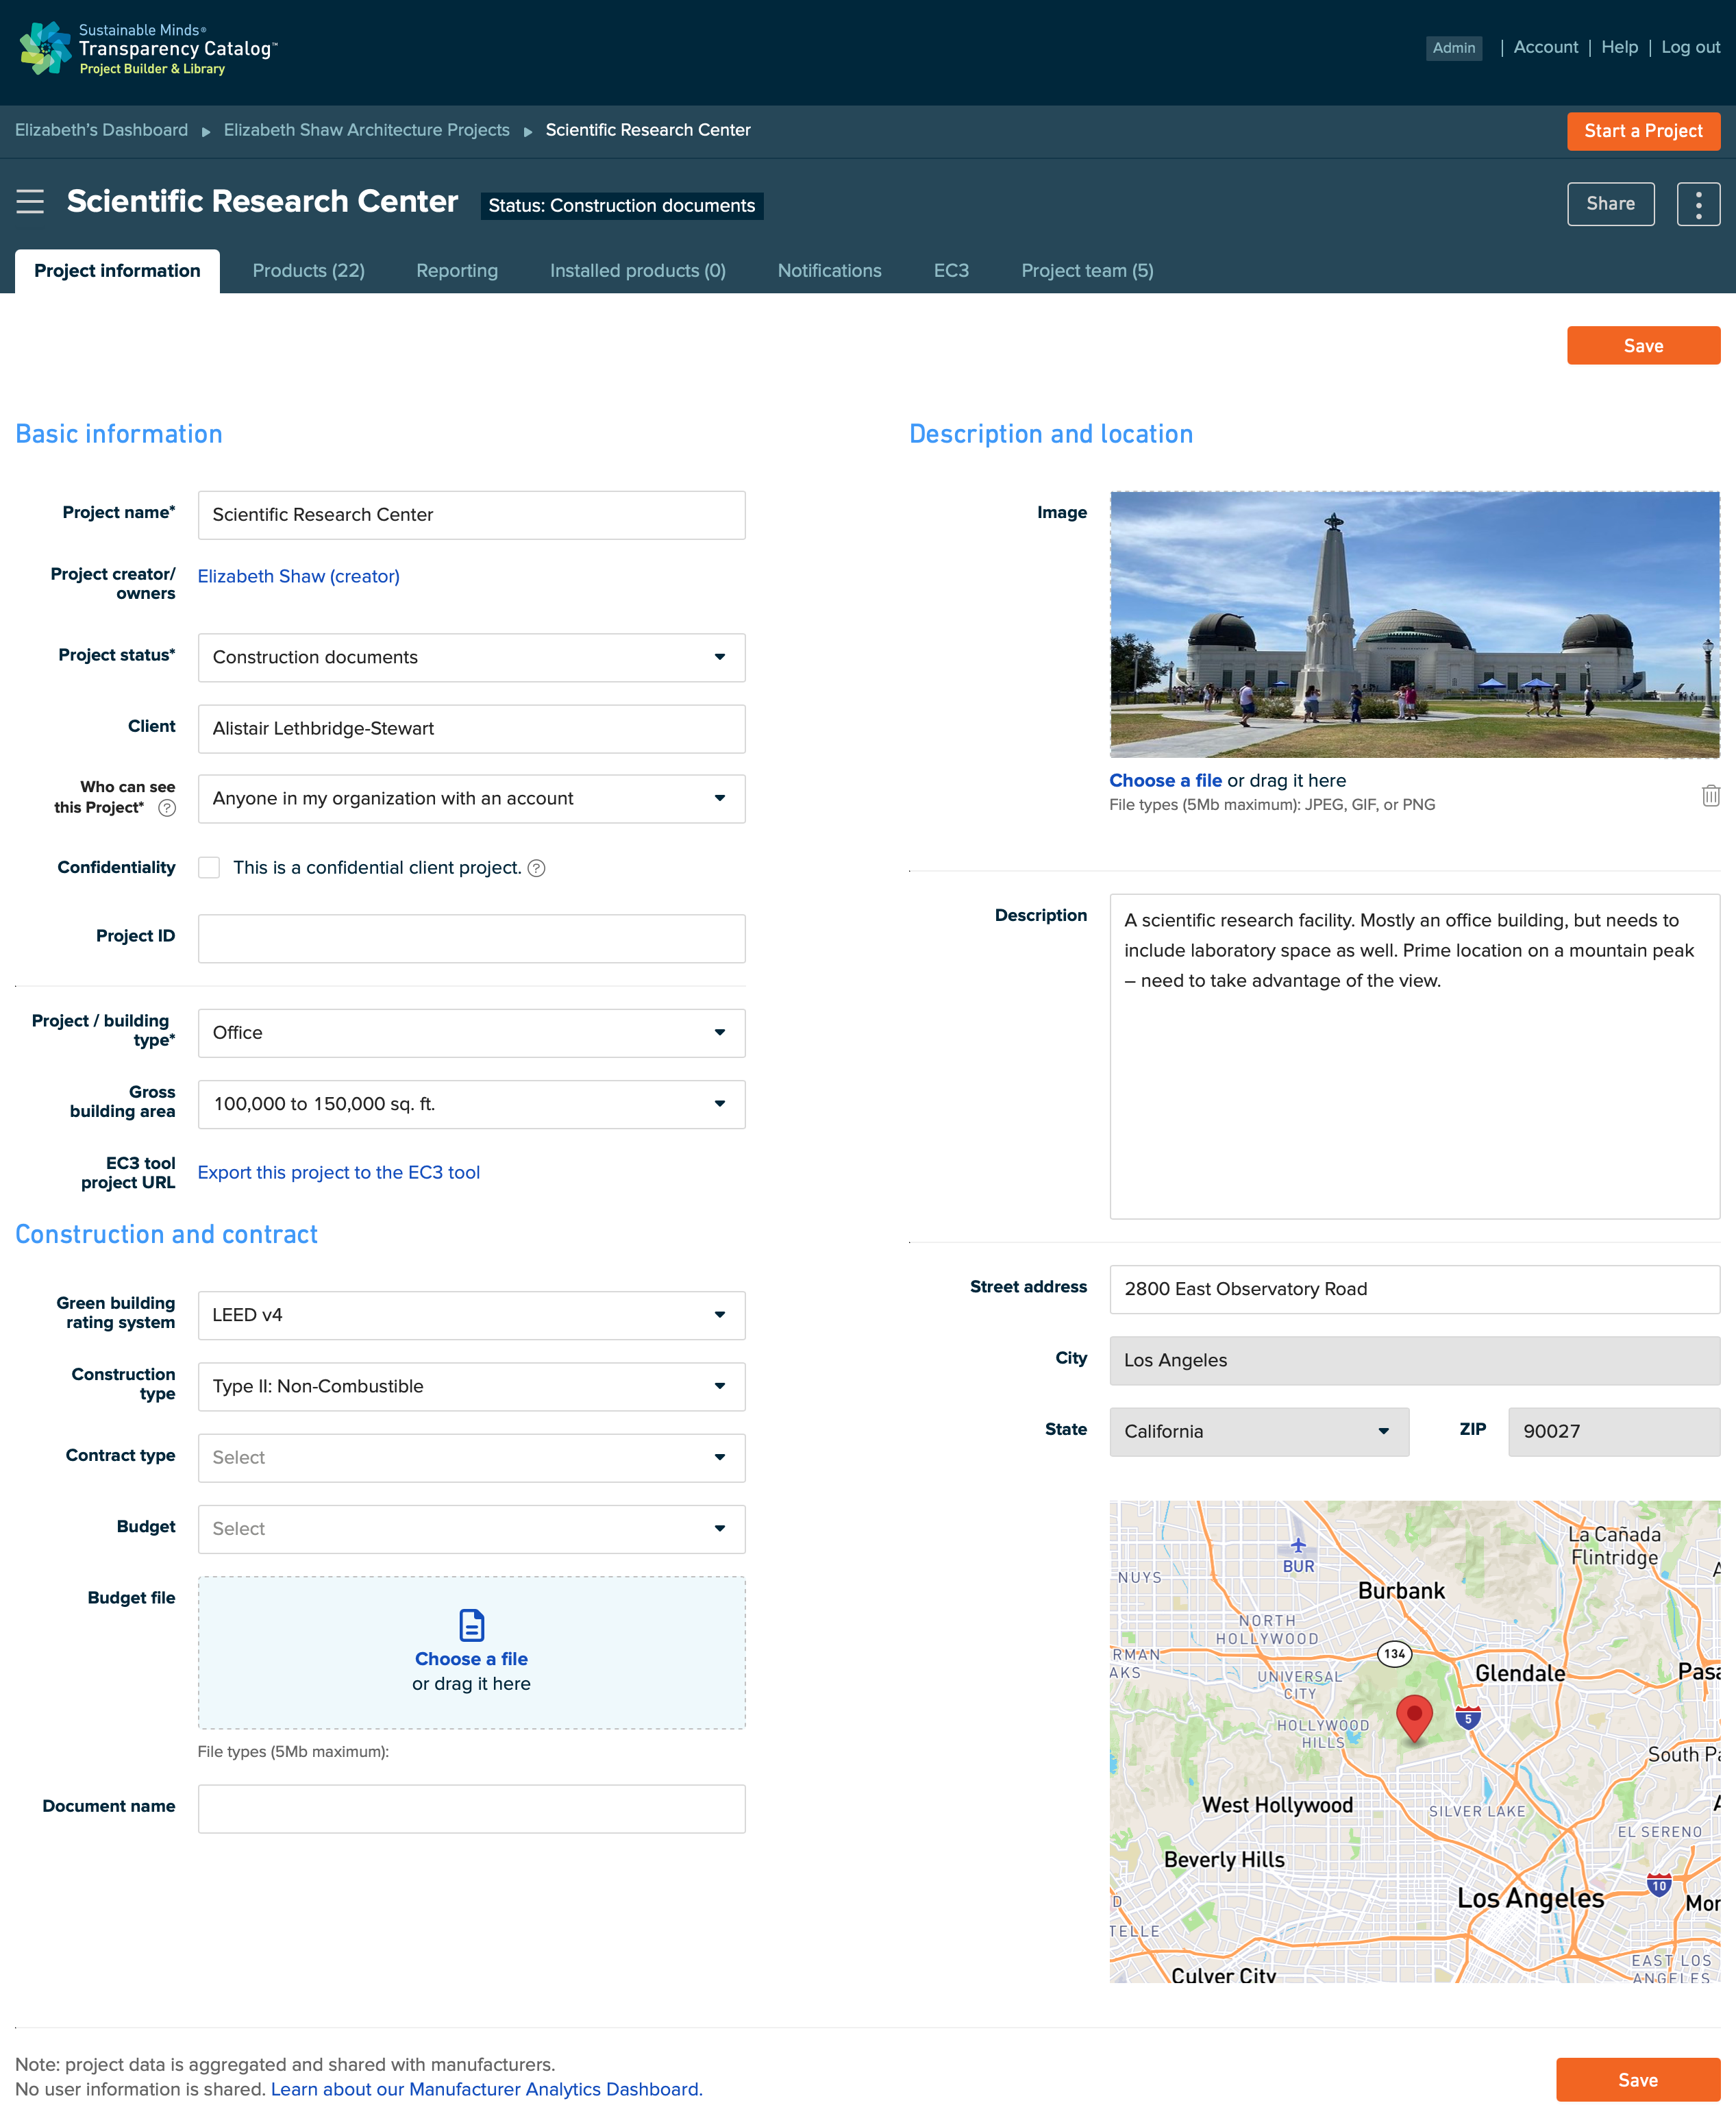This screenshot has height=2127, width=1736.
Task: Open the Project / building type dropdown
Action: 471,1032
